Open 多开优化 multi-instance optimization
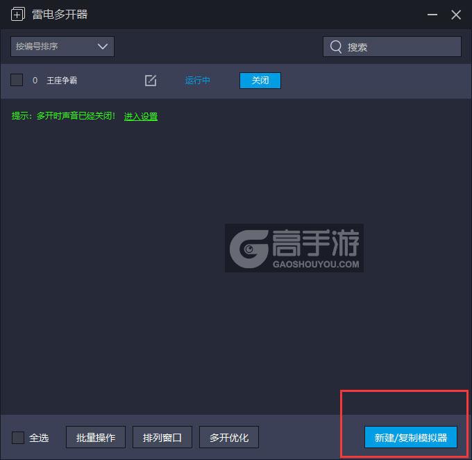The width and height of the screenshot is (472, 460). click(x=228, y=437)
